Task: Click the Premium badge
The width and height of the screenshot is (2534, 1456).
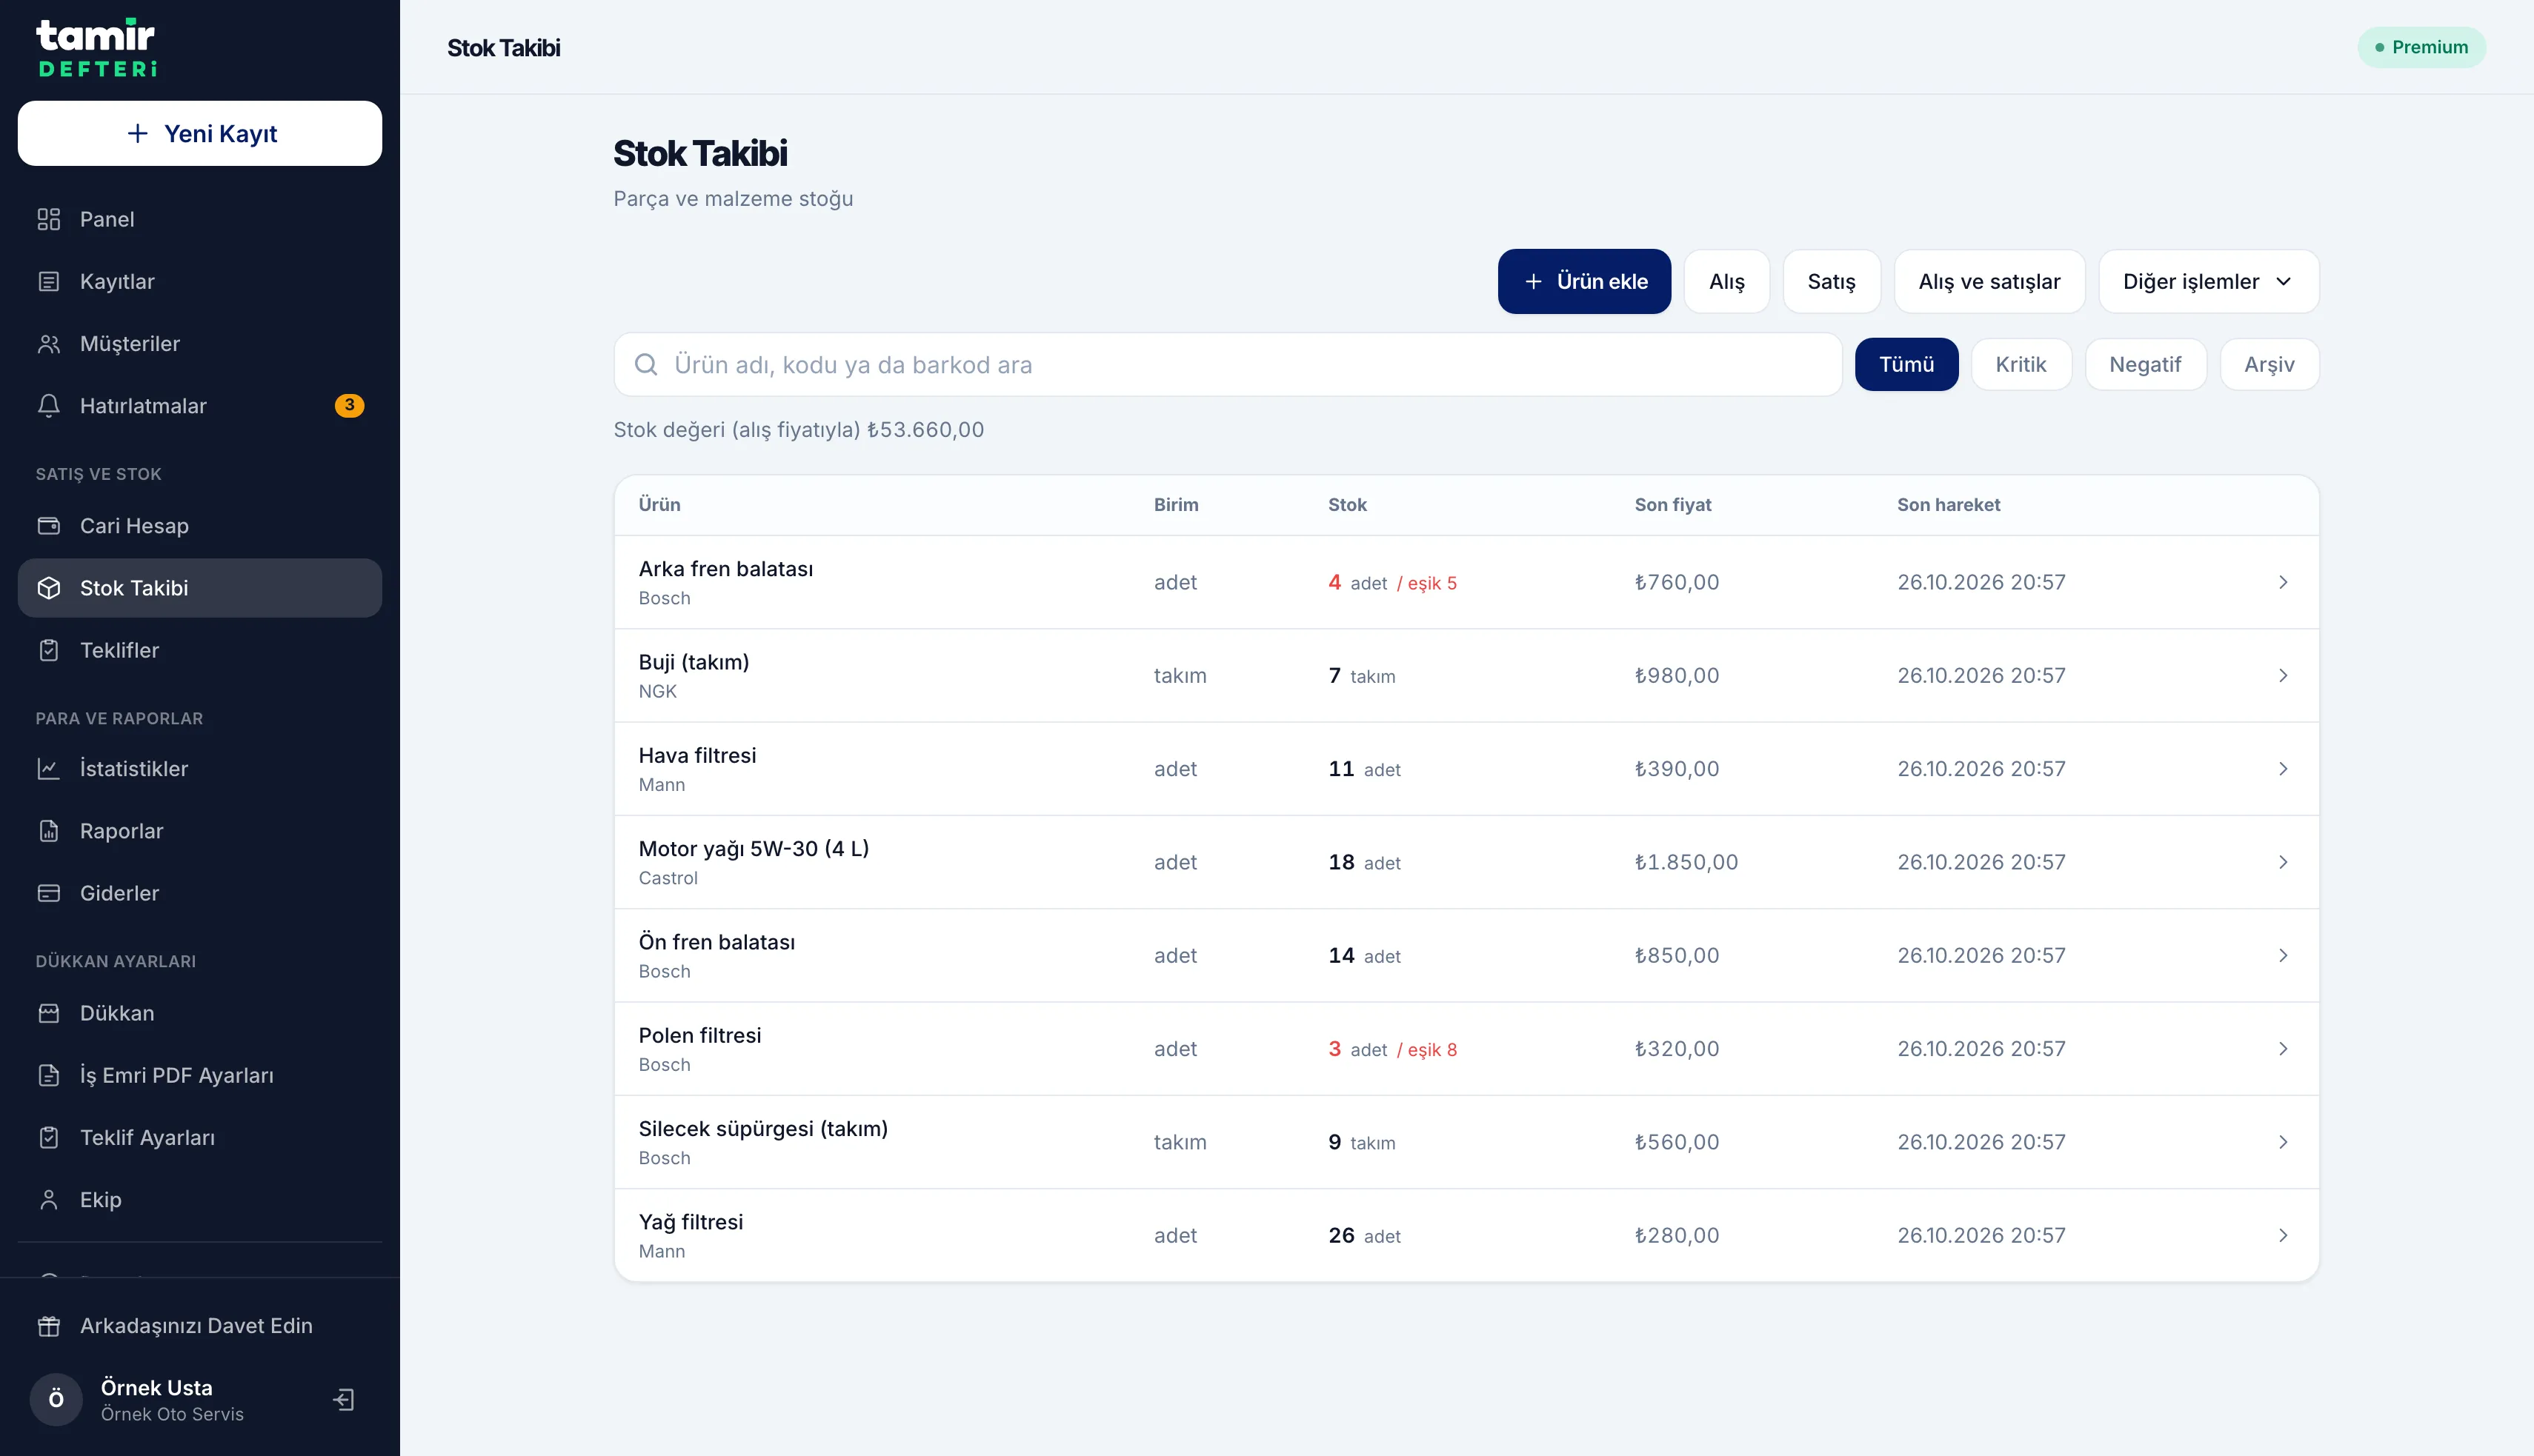Action: point(2421,47)
